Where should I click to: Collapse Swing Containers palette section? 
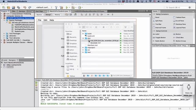154,14
